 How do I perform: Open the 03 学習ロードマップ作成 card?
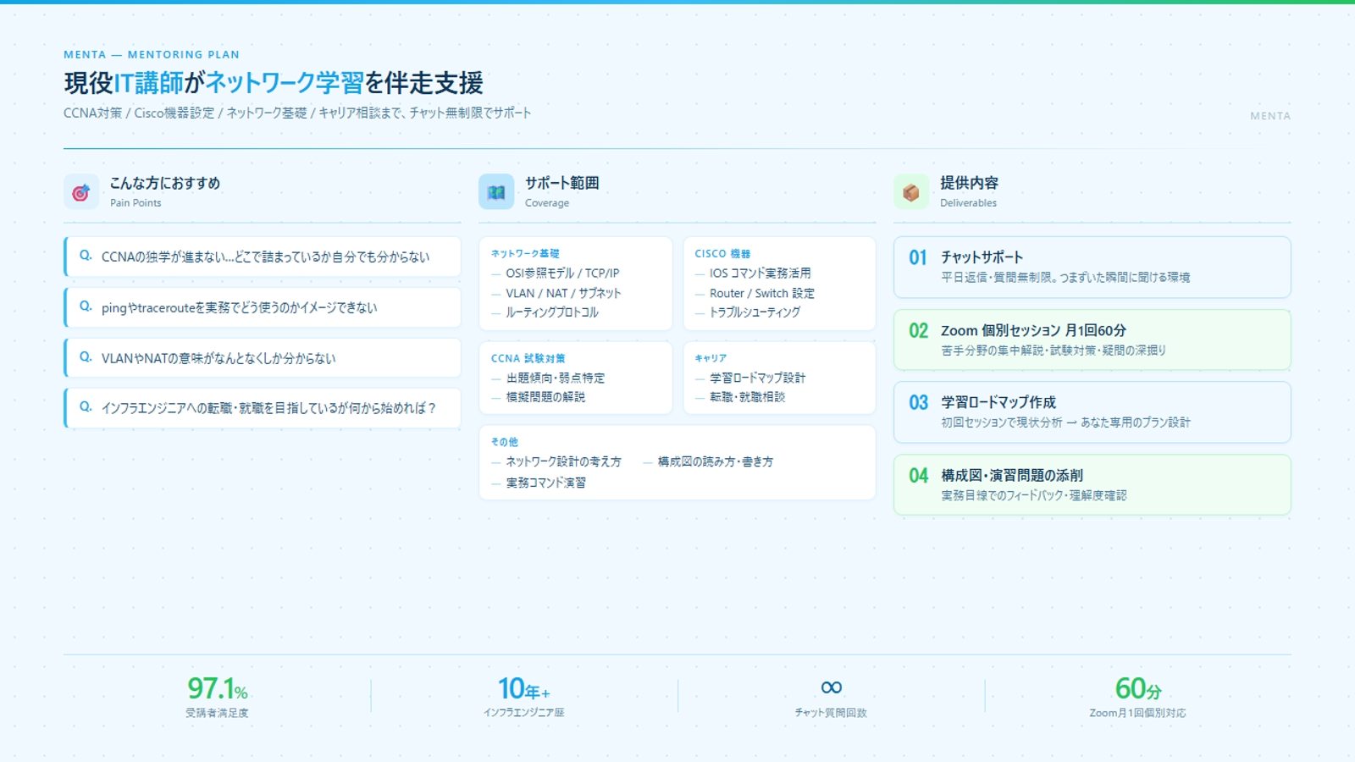[x=1092, y=412]
